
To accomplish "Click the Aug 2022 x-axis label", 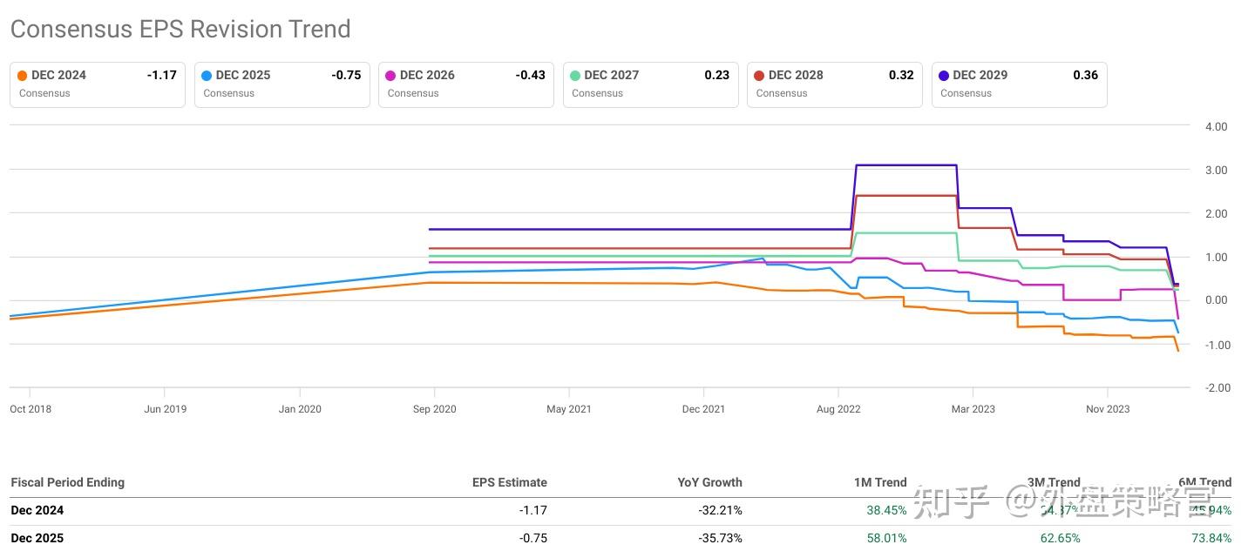I will coord(838,409).
